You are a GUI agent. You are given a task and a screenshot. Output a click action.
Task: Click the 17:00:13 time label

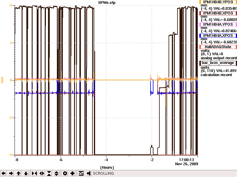(x=186, y=160)
